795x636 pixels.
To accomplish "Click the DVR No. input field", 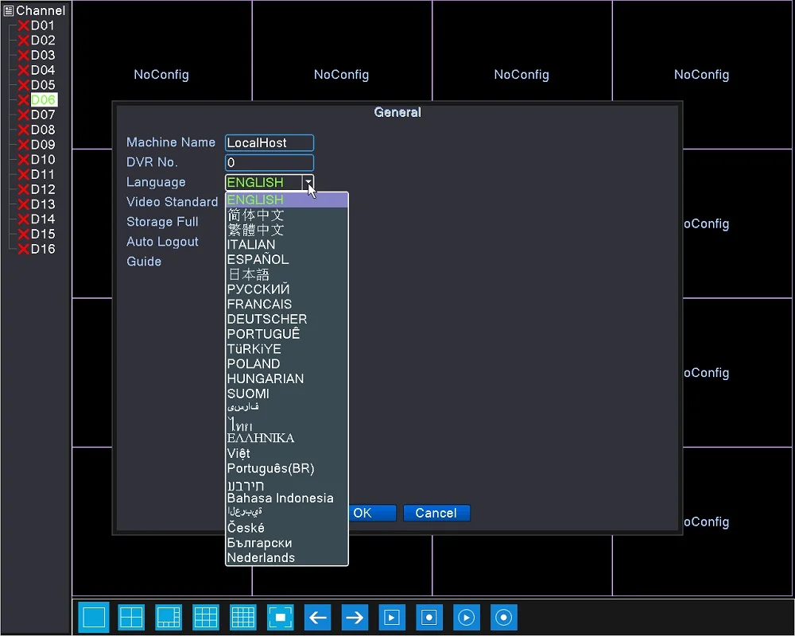I will (270, 162).
